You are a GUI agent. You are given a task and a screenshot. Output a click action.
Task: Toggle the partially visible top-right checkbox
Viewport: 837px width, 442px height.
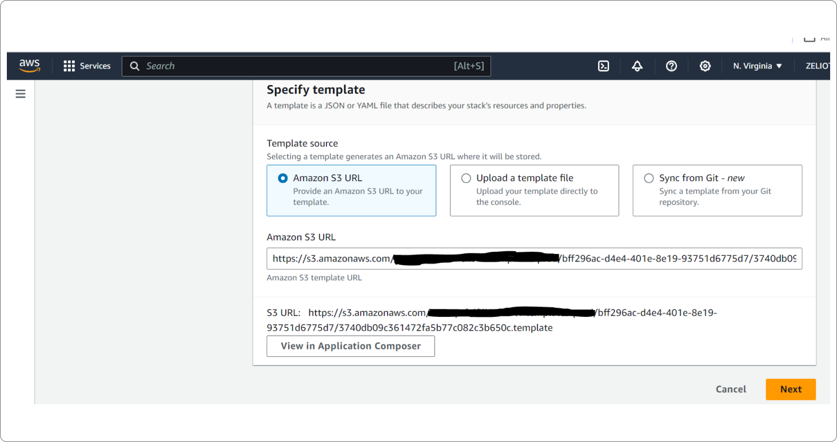click(809, 38)
